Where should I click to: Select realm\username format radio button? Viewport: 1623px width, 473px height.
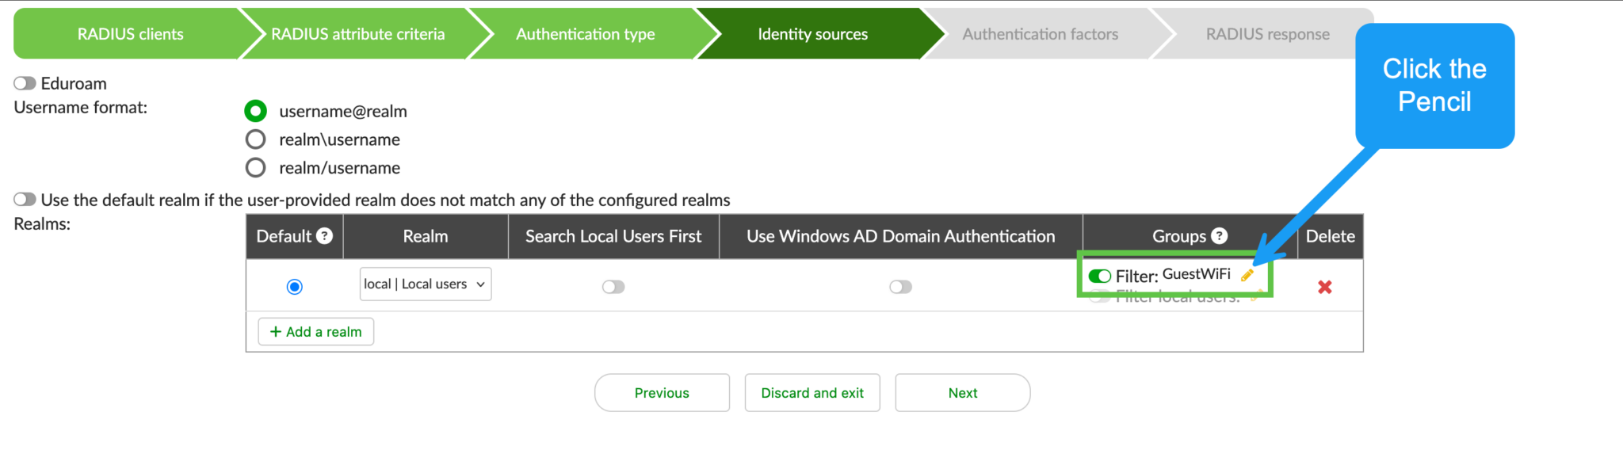point(255,139)
